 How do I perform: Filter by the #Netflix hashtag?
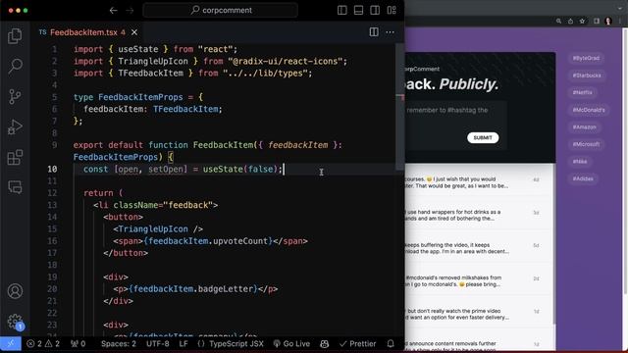tap(582, 92)
